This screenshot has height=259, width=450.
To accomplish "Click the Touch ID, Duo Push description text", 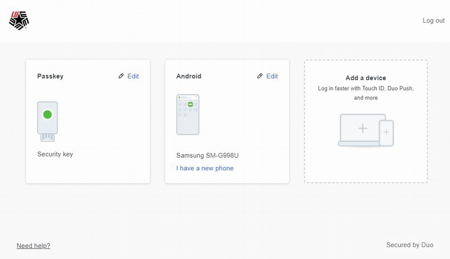I will click(x=365, y=93).
